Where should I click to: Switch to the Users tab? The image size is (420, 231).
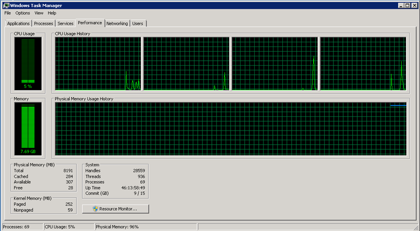tap(138, 23)
